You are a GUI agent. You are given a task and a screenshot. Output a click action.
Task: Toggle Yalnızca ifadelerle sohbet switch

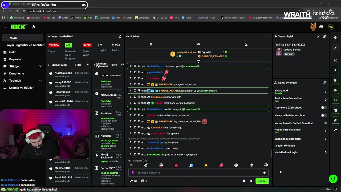[x=324, y=115]
